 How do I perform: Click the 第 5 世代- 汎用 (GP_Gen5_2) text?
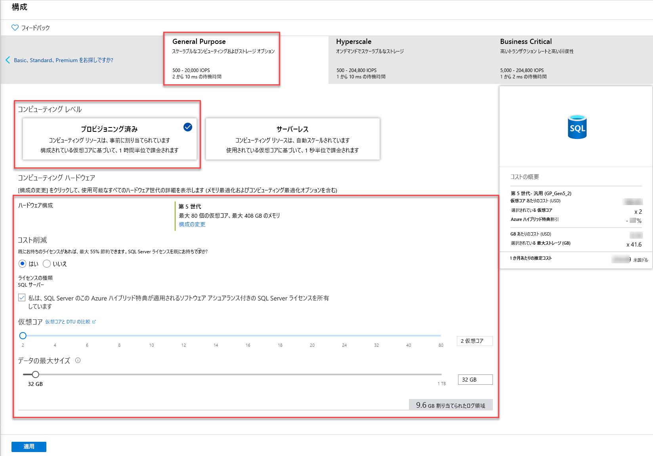(x=541, y=194)
